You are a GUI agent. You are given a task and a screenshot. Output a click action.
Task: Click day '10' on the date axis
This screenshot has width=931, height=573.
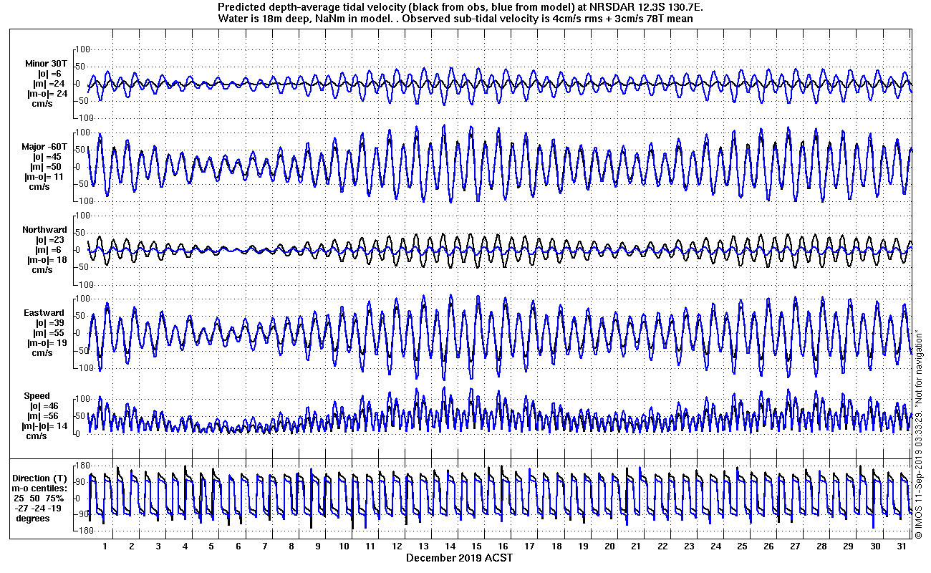[344, 546]
